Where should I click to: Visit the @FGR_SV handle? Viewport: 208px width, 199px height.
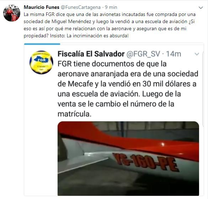point(143,54)
